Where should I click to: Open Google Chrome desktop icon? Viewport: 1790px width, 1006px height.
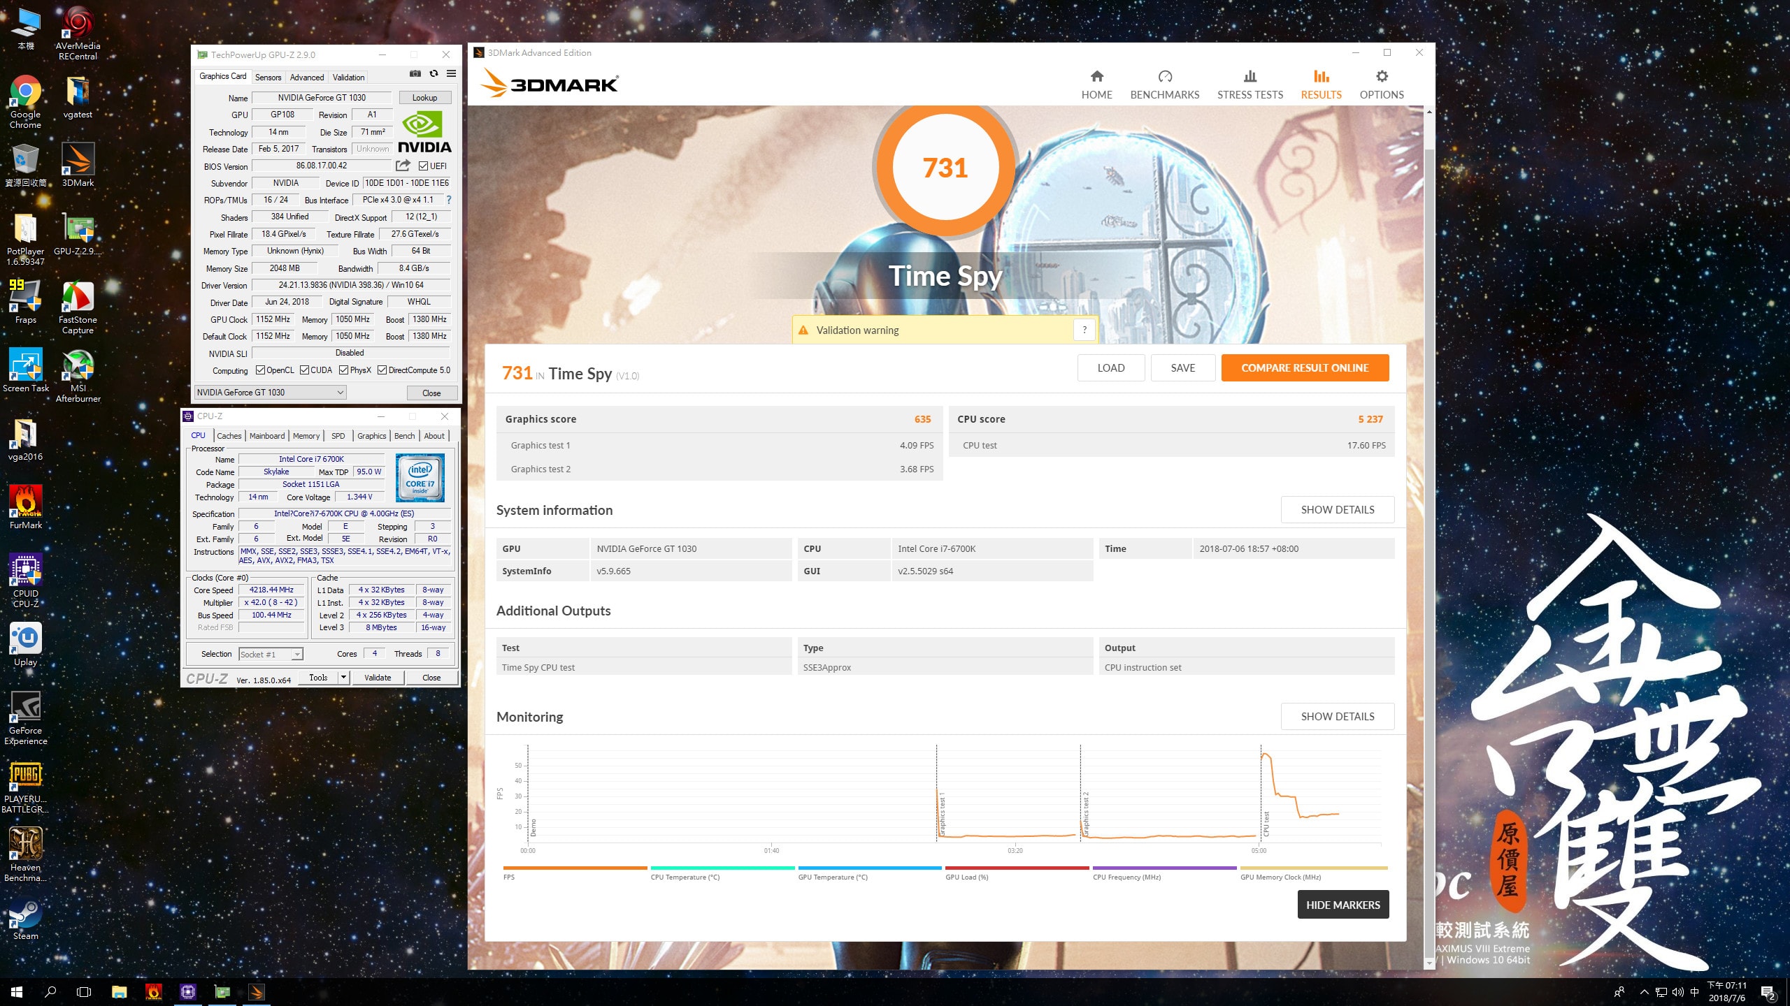(25, 102)
